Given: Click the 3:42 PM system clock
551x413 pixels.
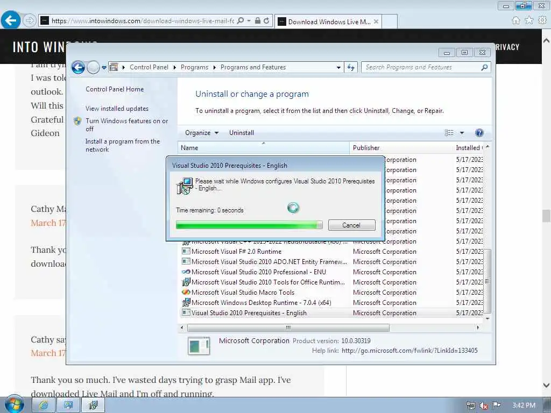Looking at the screenshot, I should [524, 405].
